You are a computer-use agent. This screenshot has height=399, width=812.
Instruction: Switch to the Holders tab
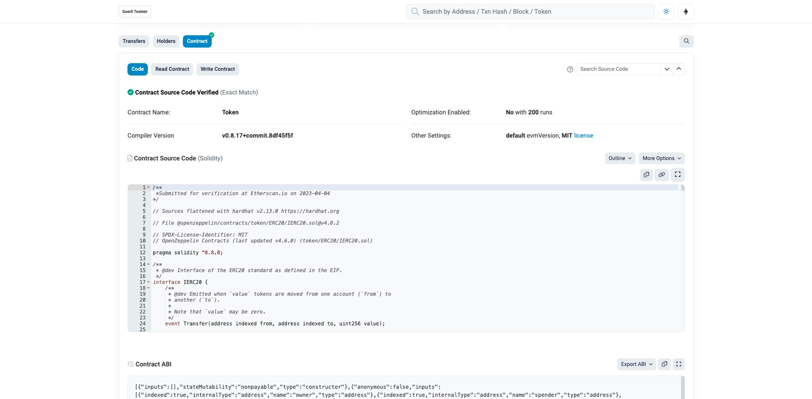pyautogui.click(x=166, y=41)
